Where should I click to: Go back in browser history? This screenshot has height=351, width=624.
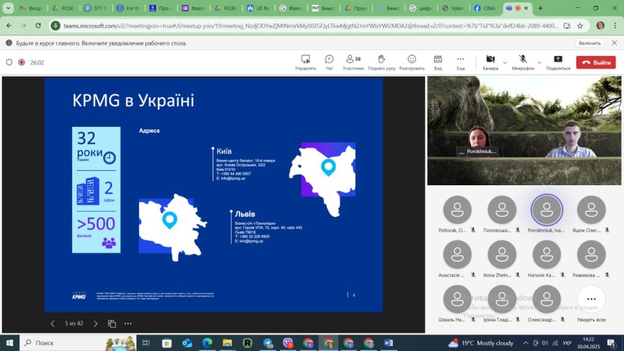point(9,26)
